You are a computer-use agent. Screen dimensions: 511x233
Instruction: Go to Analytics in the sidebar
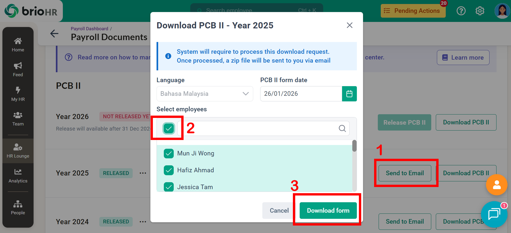point(18,175)
